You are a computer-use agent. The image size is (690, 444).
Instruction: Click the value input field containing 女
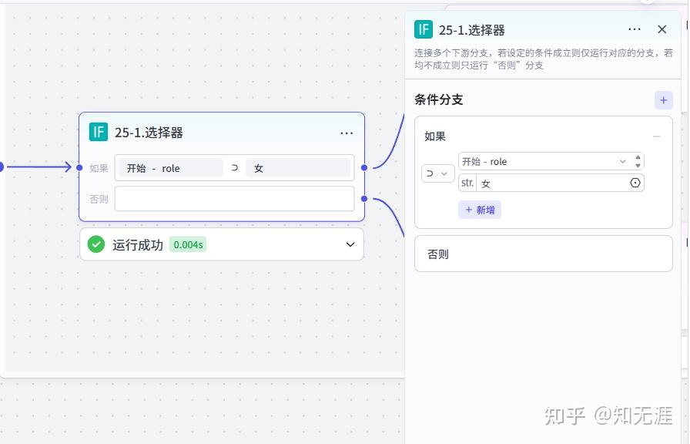coord(551,183)
